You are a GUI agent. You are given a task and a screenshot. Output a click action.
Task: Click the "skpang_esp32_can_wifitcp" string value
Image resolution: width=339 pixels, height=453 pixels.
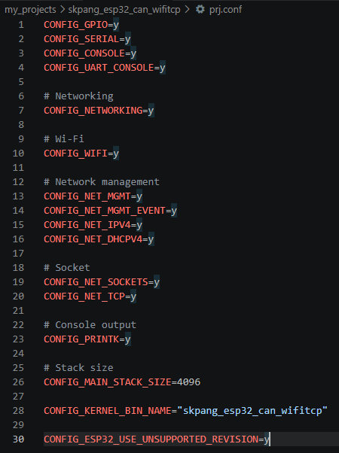[252, 411]
